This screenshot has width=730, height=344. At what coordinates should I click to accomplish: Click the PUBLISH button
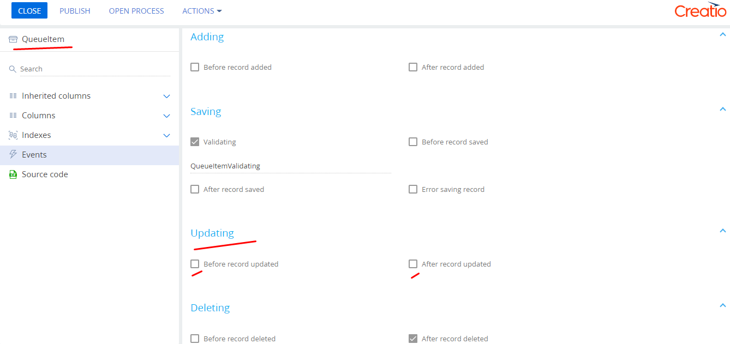point(75,11)
